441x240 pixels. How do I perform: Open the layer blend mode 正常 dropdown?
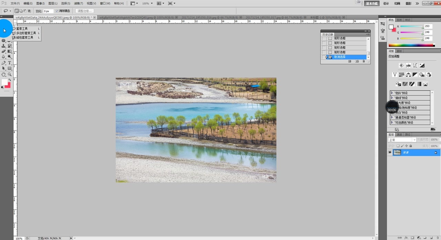click(402, 140)
